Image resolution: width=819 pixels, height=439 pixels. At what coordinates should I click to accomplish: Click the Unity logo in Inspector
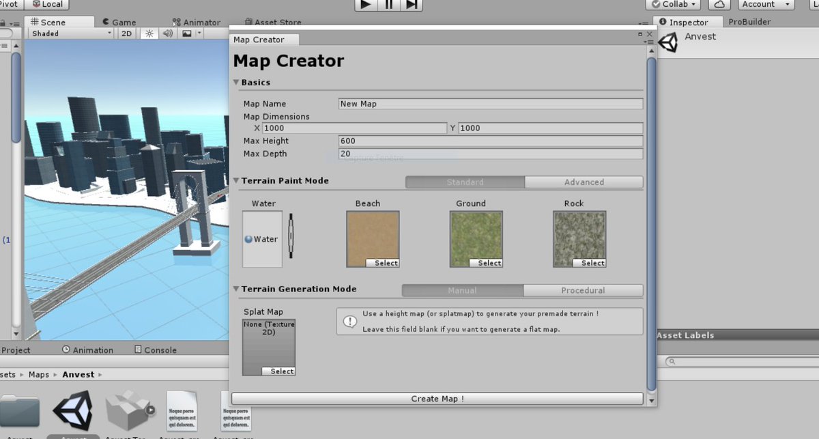tap(668, 43)
